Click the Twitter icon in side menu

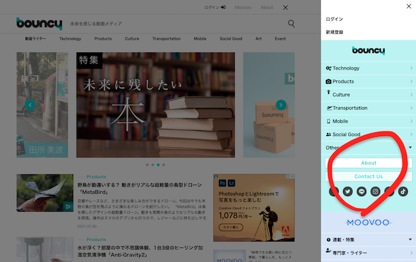[348, 190]
